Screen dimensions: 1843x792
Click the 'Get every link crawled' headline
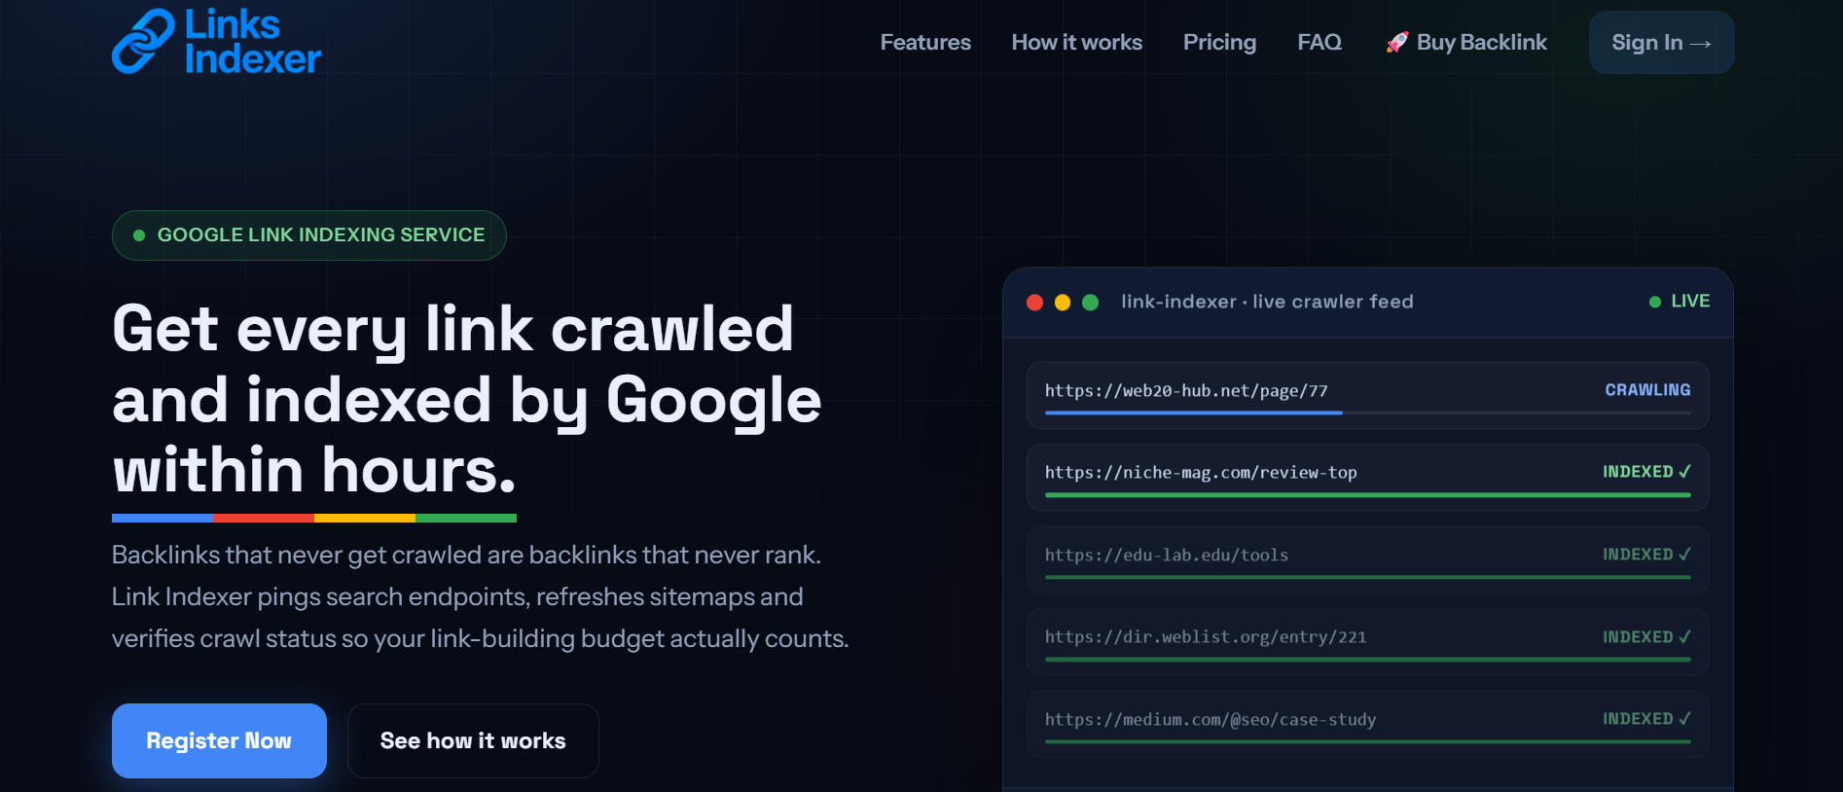pos(467,400)
